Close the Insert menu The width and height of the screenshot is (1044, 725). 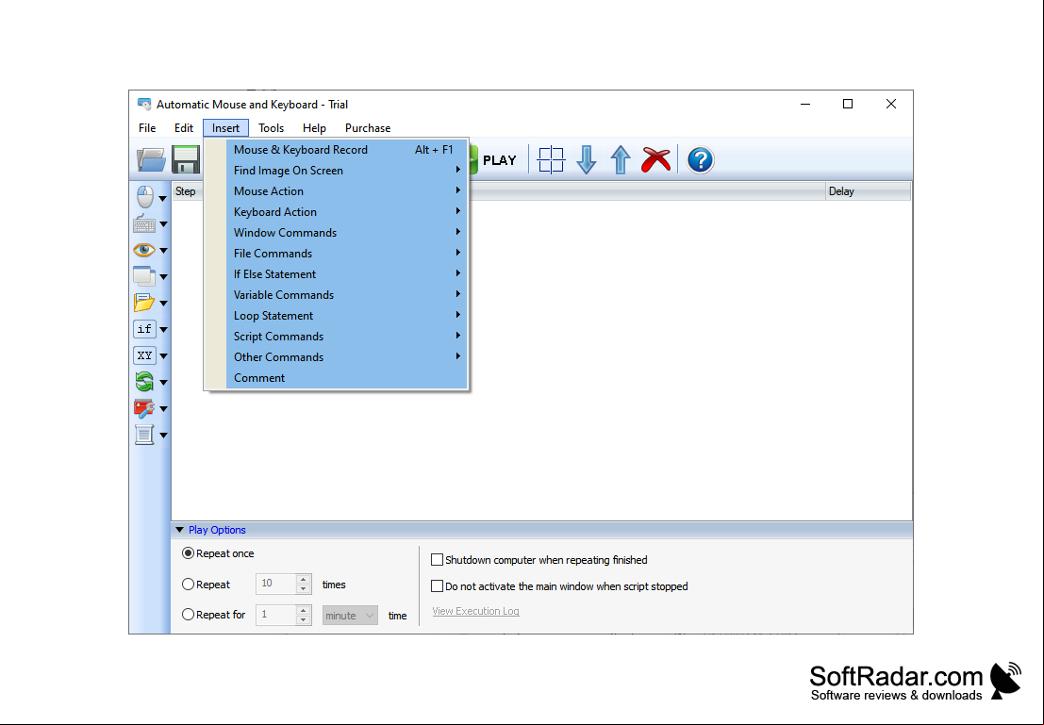225,128
